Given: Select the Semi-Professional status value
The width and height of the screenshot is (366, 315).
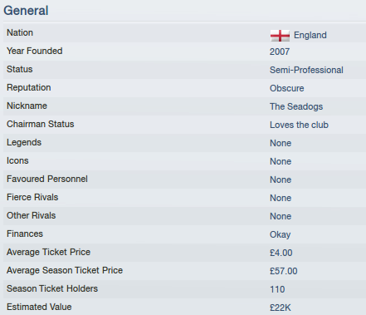Looking at the screenshot, I should [x=306, y=70].
